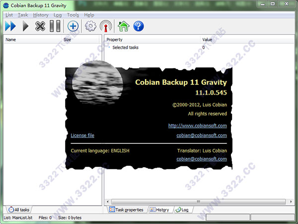
Task: Click cobian@cobiansoft.com email under website link
Action: click(x=202, y=135)
